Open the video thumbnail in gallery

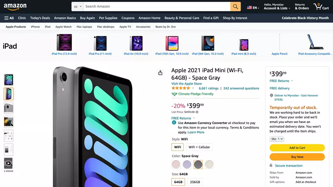pos(9,163)
